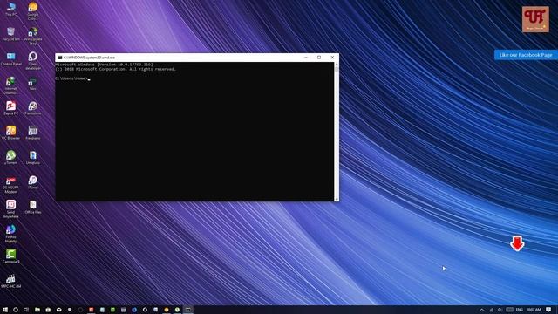The height and width of the screenshot is (314, 558).
Task: Click the Command Prompt title bar text
Action: [x=89, y=58]
